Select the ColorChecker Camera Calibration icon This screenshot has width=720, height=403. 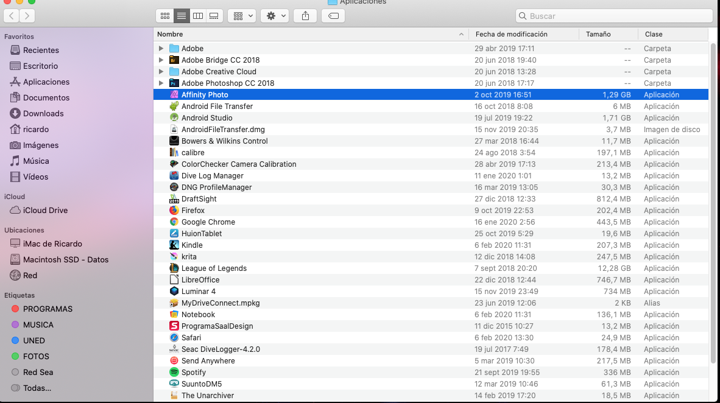click(x=174, y=164)
